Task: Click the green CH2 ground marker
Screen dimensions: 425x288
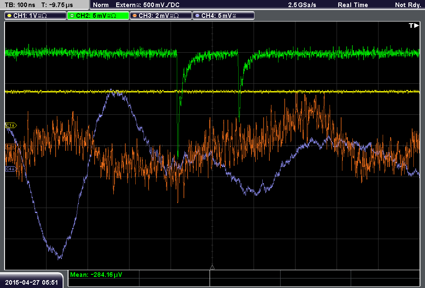Action: (x=10, y=53)
